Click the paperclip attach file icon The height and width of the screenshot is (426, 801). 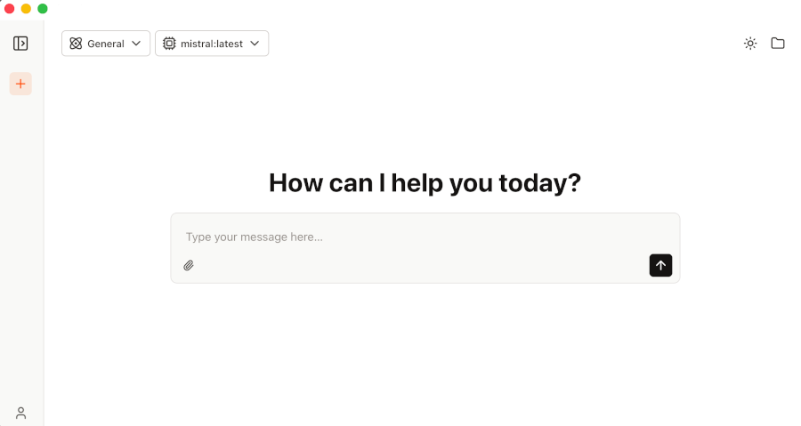pos(189,265)
